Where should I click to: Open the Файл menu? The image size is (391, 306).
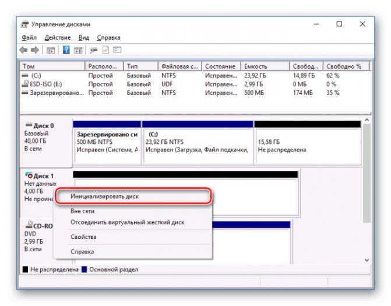(29, 38)
